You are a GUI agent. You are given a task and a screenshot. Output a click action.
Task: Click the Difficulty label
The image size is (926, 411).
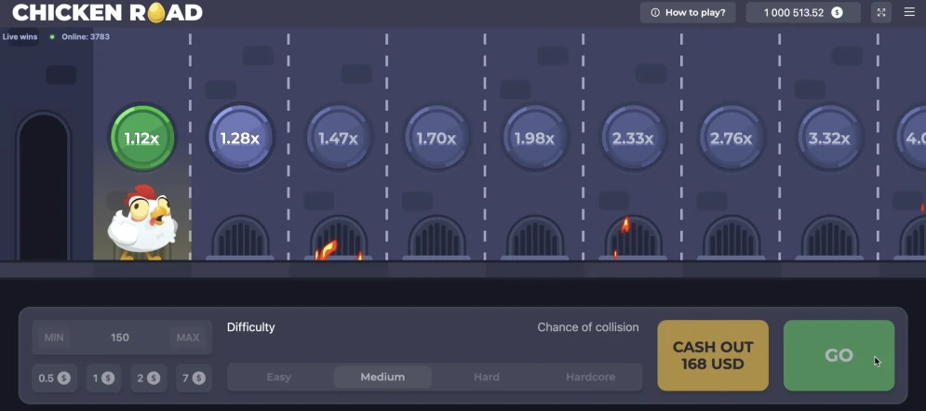click(251, 327)
